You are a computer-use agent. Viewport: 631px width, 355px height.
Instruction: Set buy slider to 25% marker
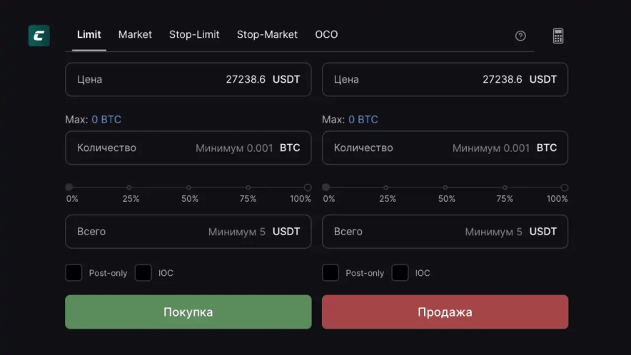pyautogui.click(x=129, y=187)
